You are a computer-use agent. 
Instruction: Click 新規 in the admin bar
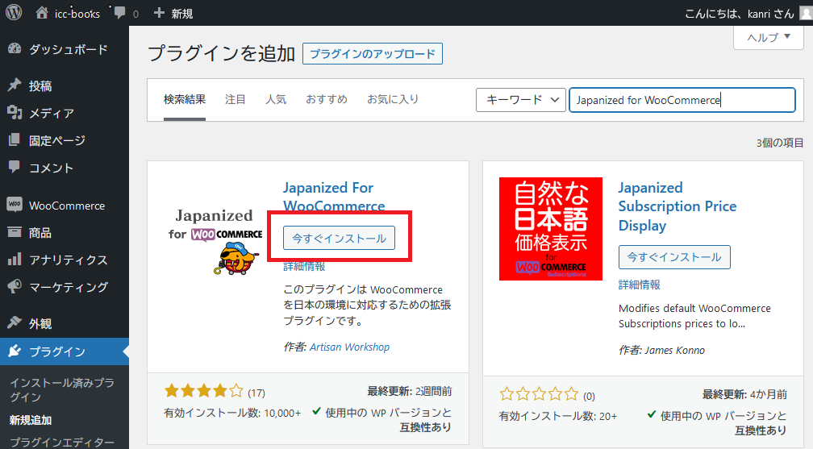point(182,14)
